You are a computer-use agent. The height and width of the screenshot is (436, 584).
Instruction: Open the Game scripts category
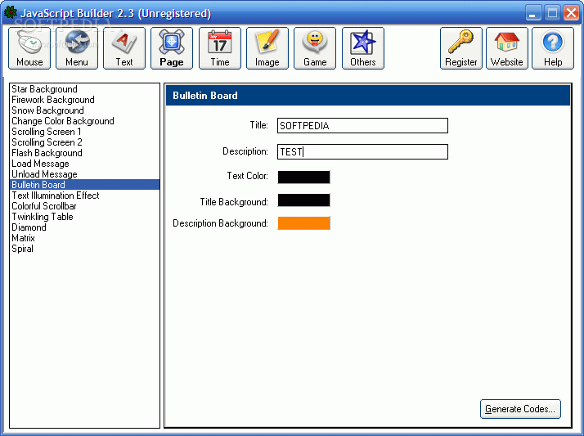click(x=315, y=48)
